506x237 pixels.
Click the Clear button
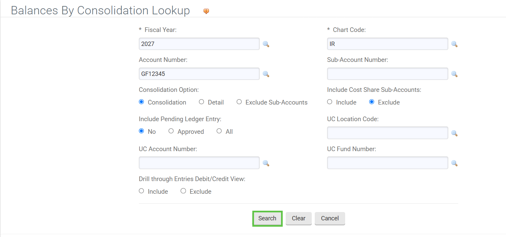(x=298, y=218)
